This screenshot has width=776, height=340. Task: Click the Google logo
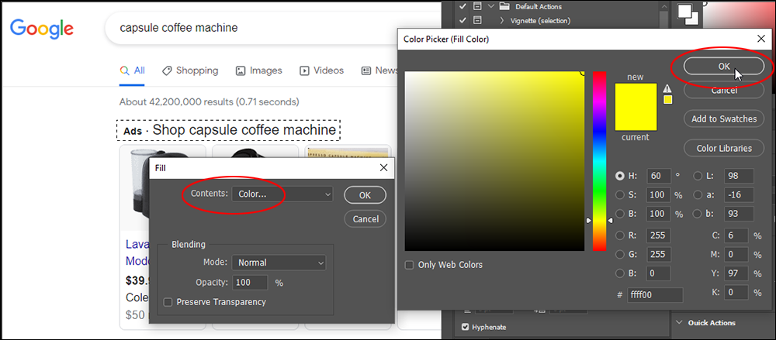(x=42, y=28)
